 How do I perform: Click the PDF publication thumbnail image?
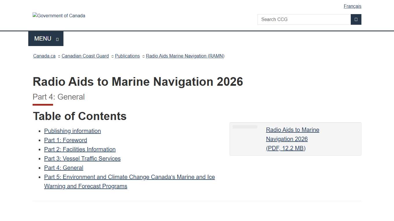[x=245, y=127]
